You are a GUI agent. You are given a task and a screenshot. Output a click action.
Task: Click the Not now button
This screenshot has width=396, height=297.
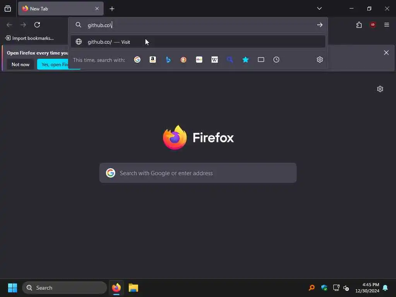click(20, 65)
